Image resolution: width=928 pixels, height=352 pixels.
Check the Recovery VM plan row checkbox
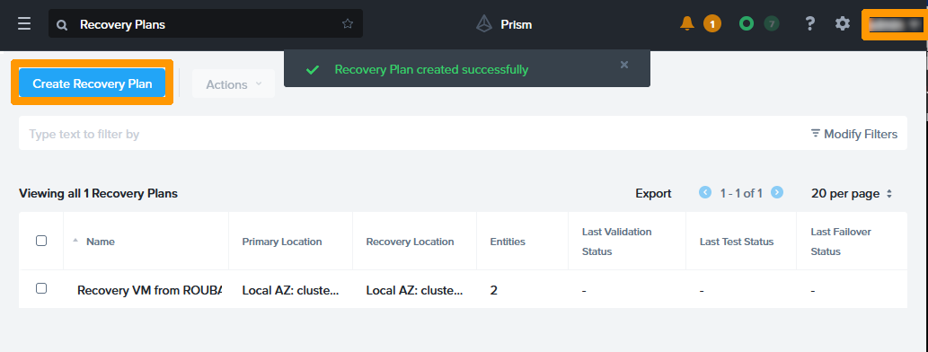41,288
